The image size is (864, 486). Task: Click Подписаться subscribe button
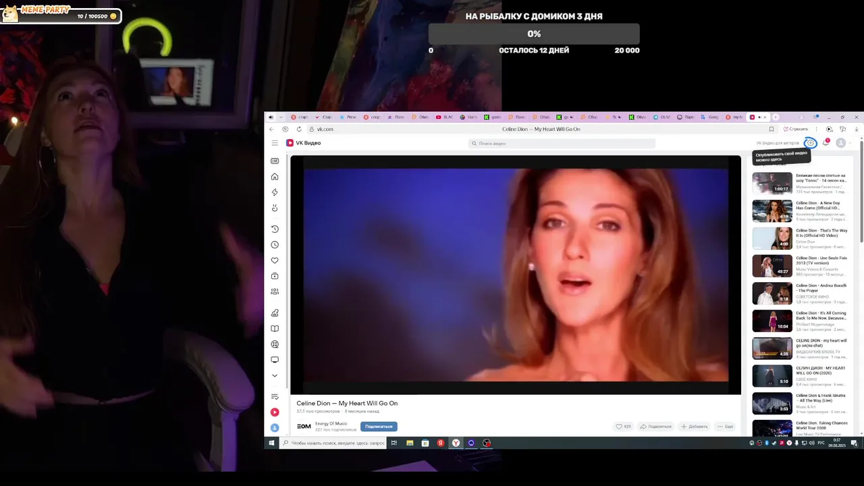(x=379, y=427)
